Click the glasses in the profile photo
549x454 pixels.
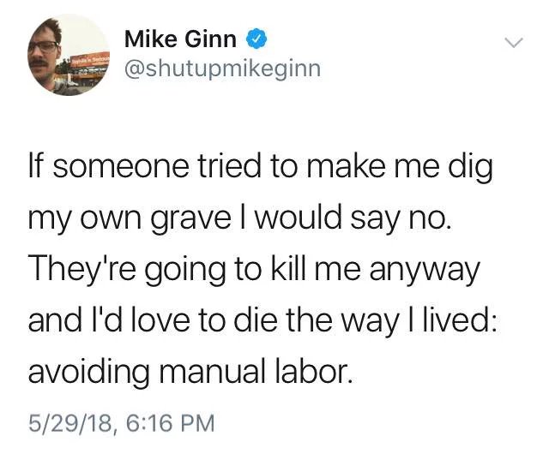[x=45, y=47]
